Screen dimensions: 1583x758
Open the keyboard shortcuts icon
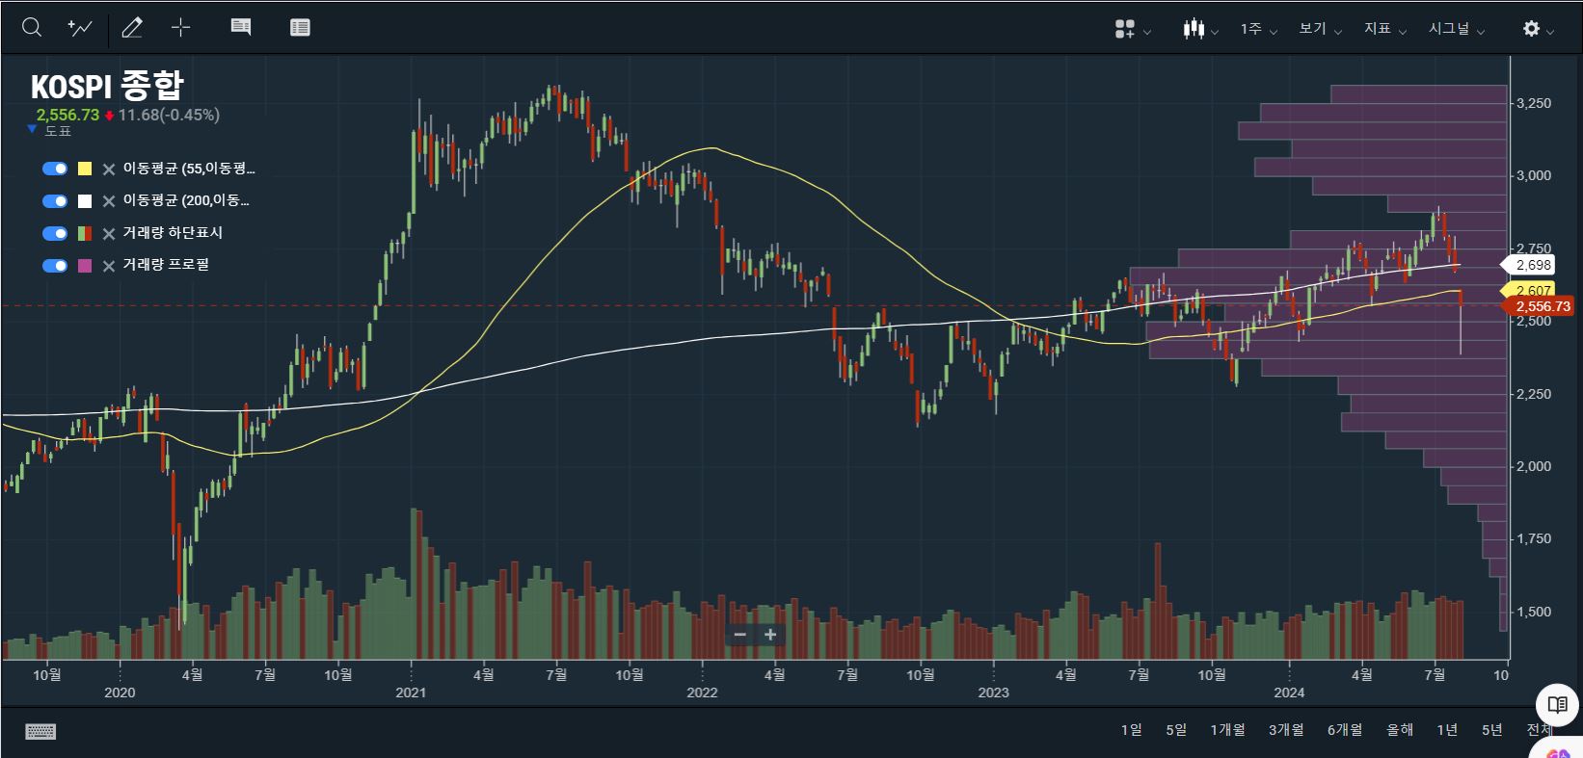[x=40, y=731]
